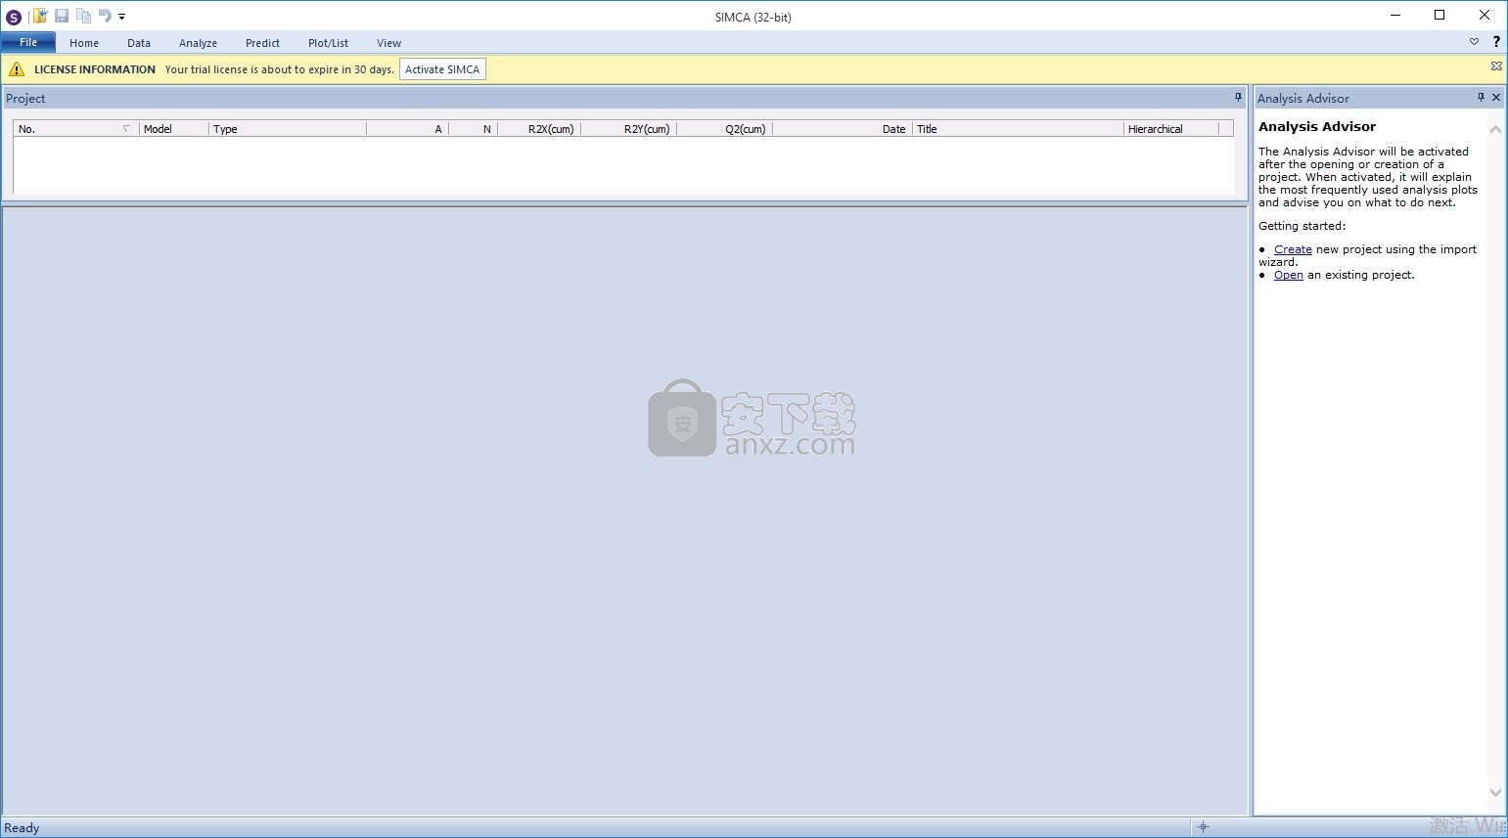Screen dimensions: 1508x838
Task: Close the Analysis Advisor panel
Action: click(x=1496, y=97)
